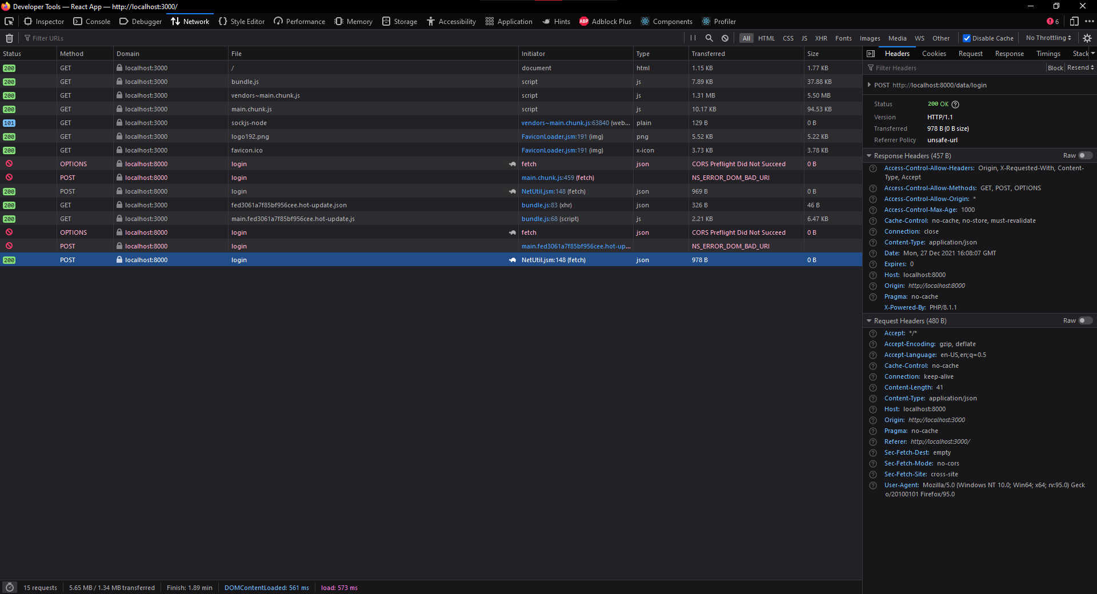Toggle responsive design mode icon

(1074, 21)
